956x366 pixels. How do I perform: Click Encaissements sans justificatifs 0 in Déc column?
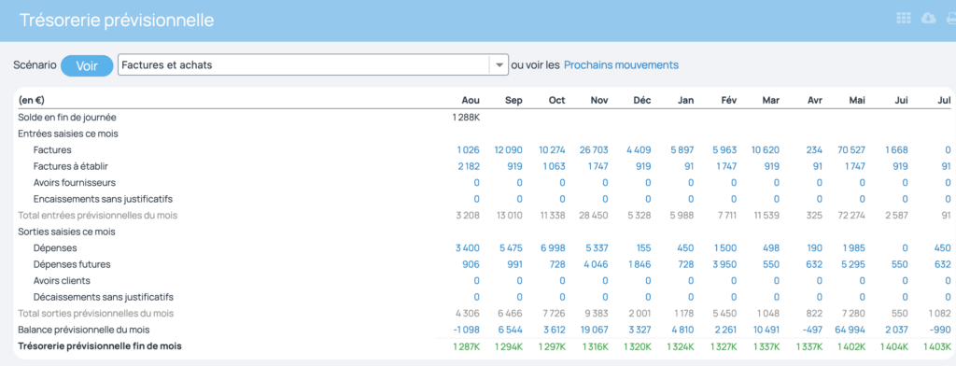pos(648,200)
